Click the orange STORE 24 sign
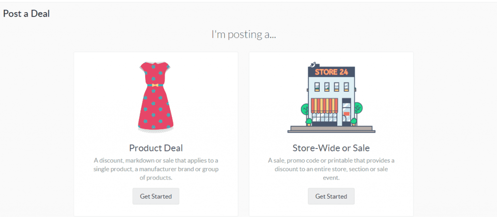 pyautogui.click(x=331, y=72)
